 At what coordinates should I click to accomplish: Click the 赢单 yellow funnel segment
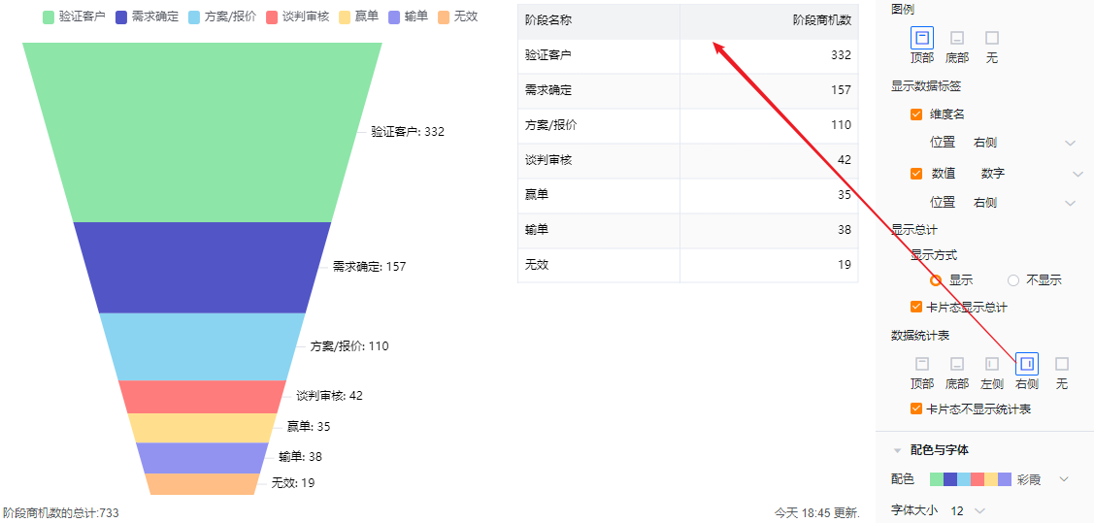[202, 428]
